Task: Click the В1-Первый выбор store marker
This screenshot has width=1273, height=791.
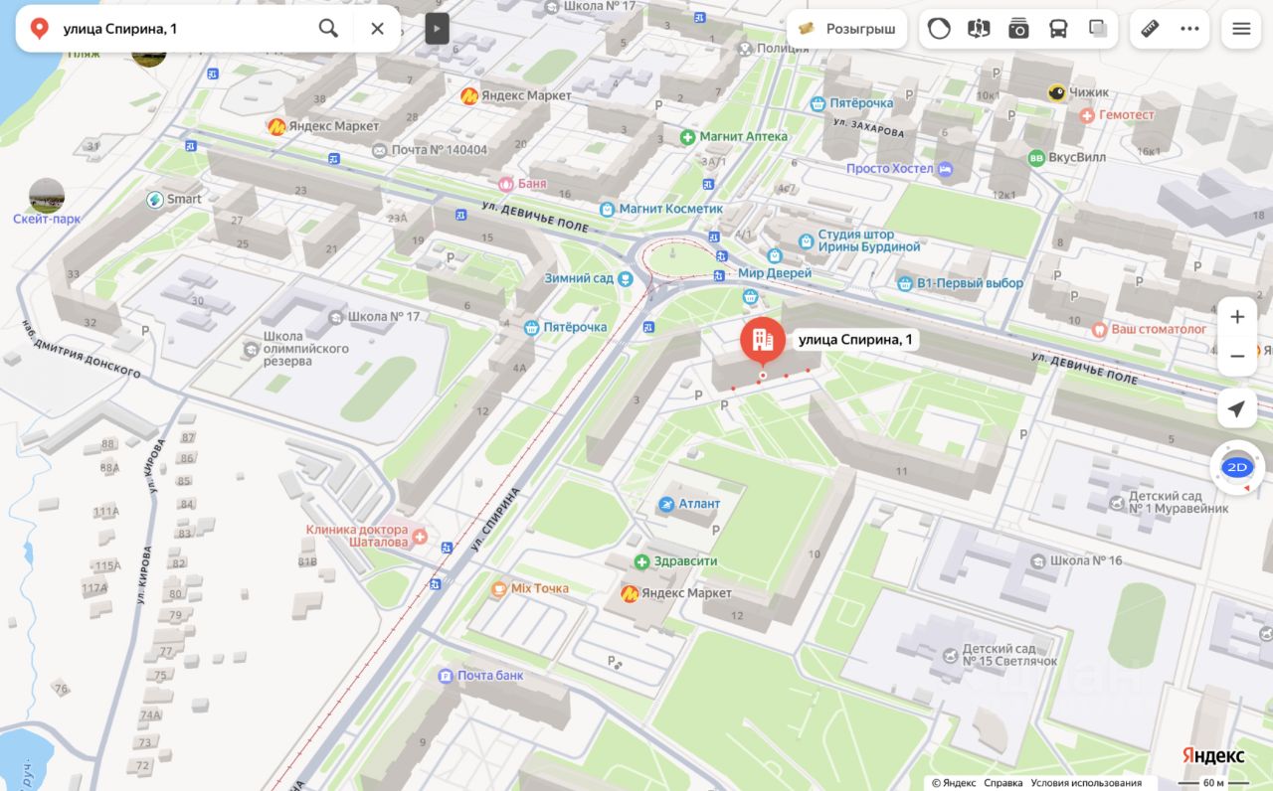Action: click(x=905, y=283)
